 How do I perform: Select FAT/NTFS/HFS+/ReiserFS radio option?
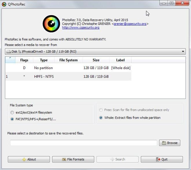(12, 119)
